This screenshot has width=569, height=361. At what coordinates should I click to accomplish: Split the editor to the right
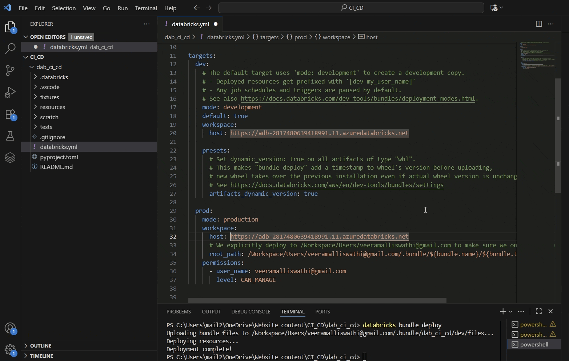coord(539,24)
